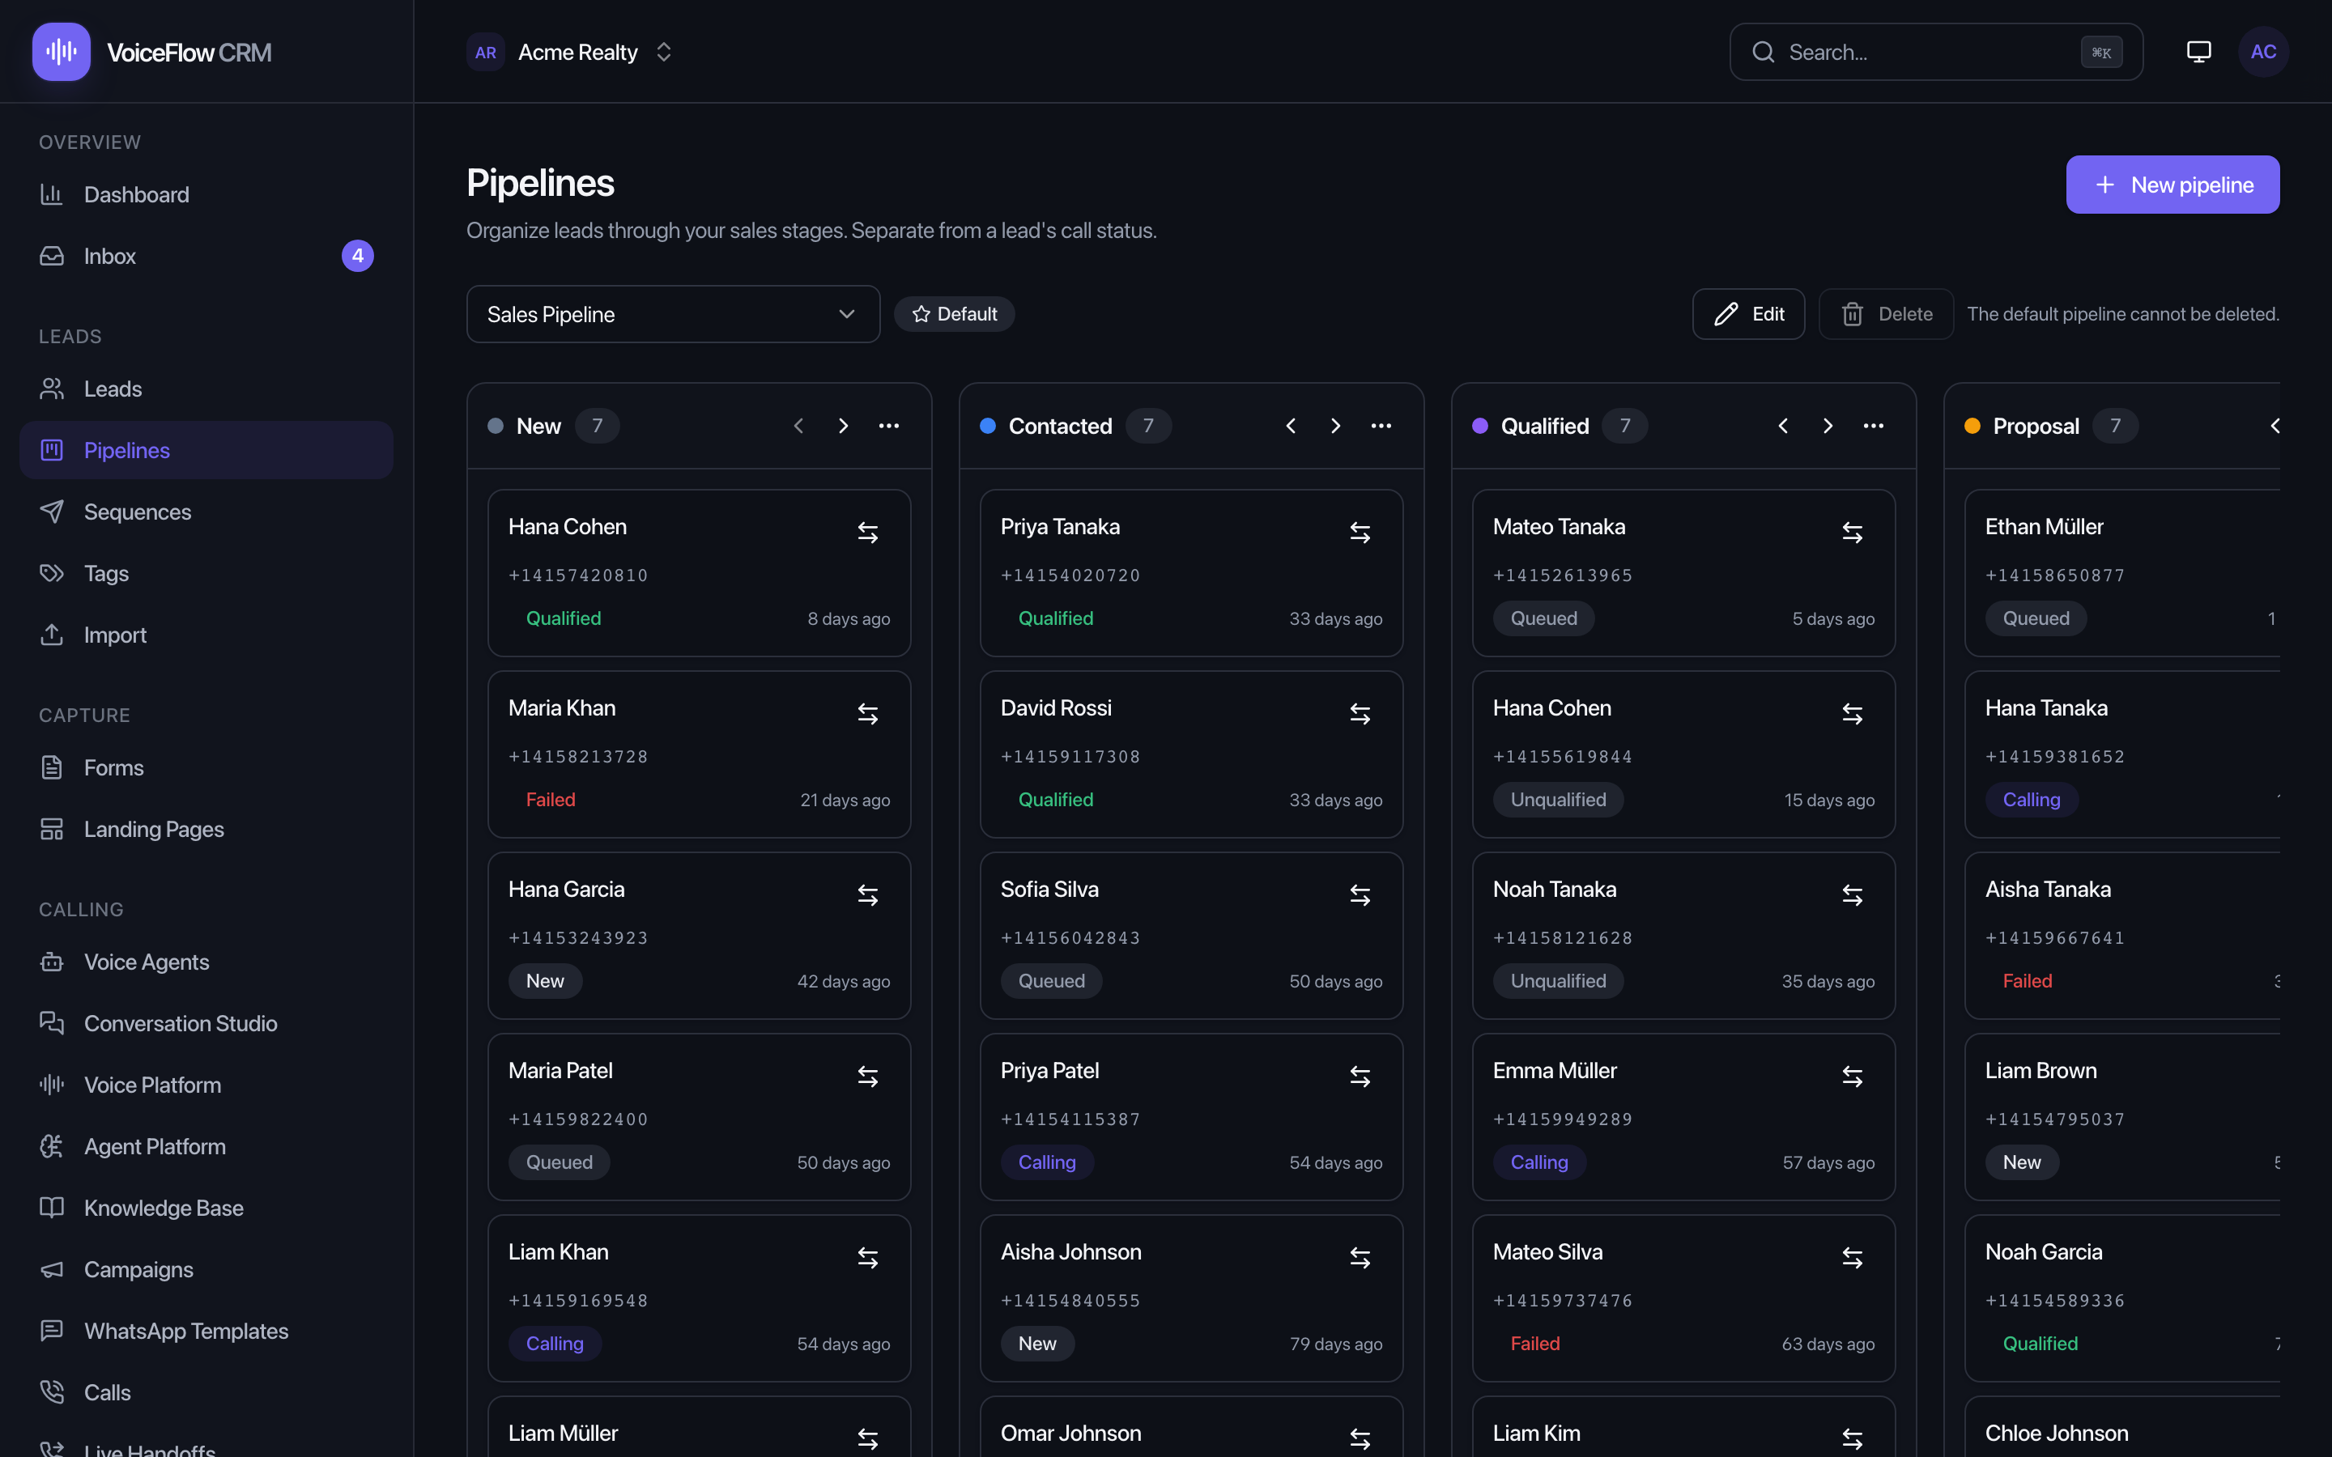The width and height of the screenshot is (2332, 1457).
Task: Move the New column right with its arrow
Action: (x=843, y=426)
